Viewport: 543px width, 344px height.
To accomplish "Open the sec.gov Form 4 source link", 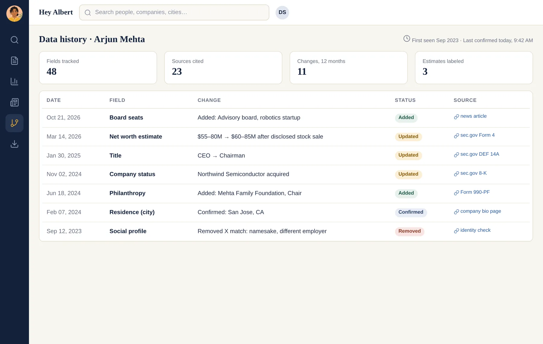I will [474, 135].
